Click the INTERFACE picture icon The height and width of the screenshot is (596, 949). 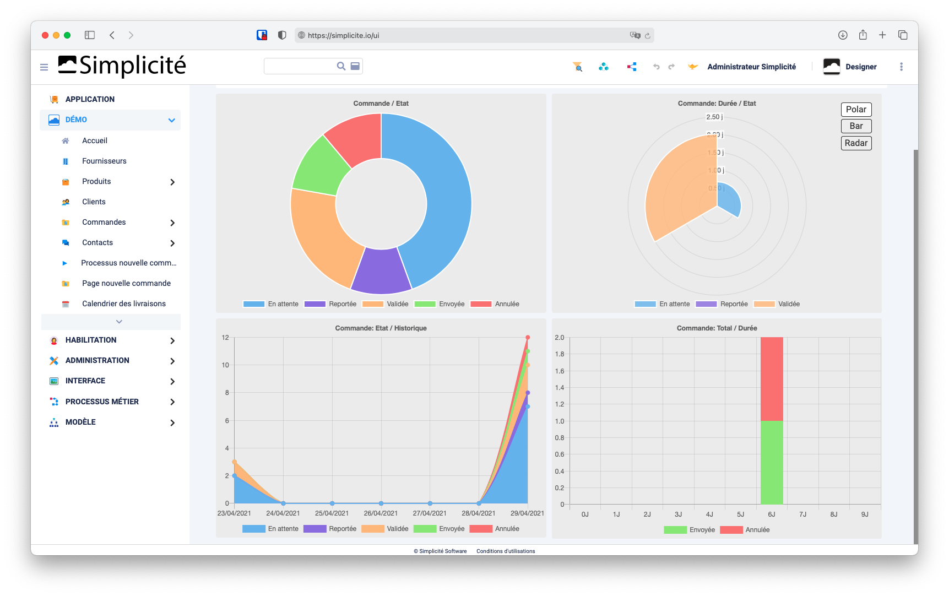tap(54, 381)
